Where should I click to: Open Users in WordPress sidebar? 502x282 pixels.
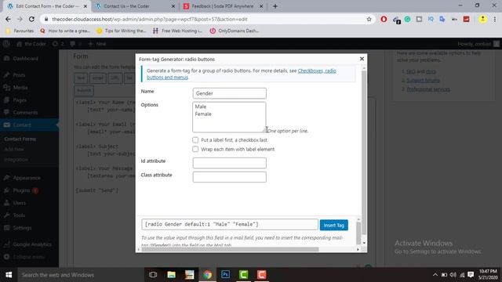click(x=19, y=203)
